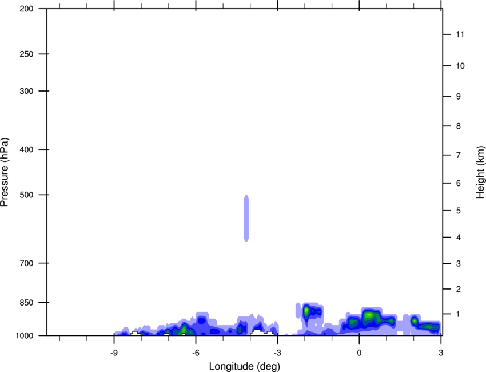
Task: Click the 'Pressure (hPa)' axis title
Action: [x=5, y=172]
